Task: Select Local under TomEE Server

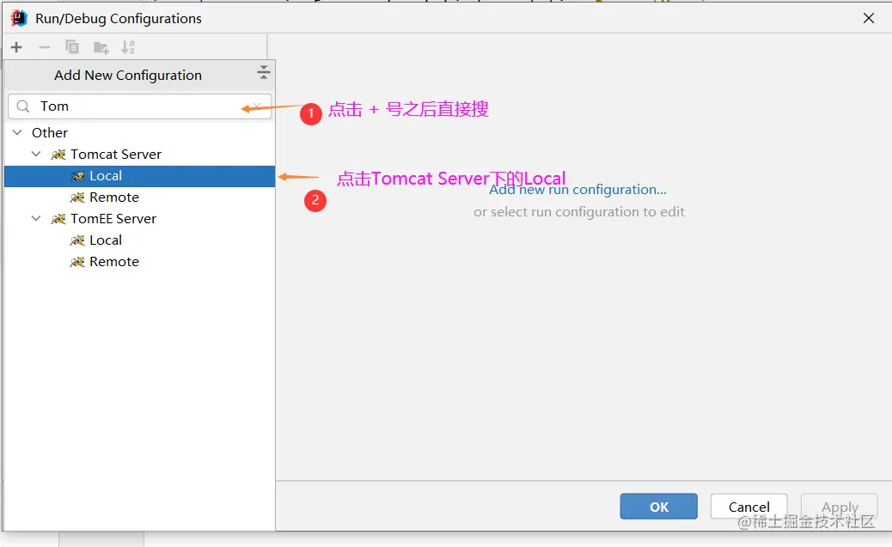Action: tap(139, 240)
